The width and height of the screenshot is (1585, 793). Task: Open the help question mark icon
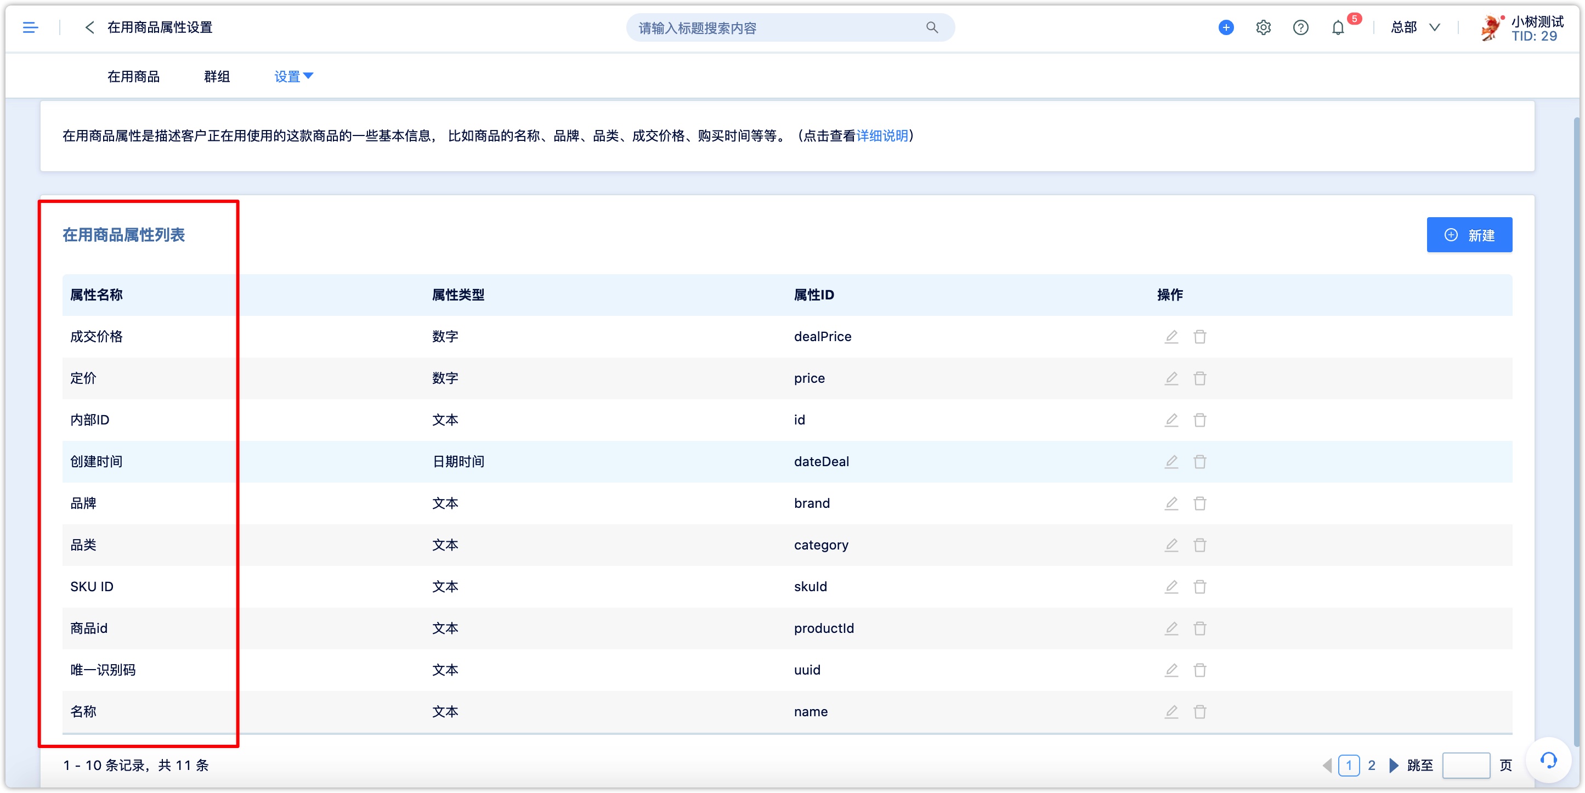(x=1301, y=27)
